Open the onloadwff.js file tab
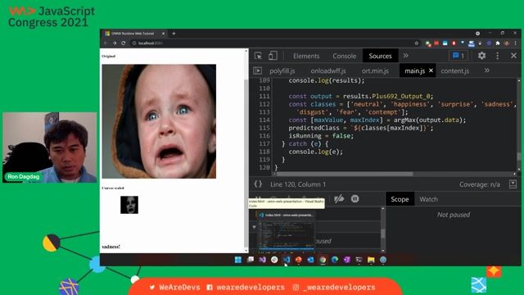This screenshot has height=295, width=524. (x=327, y=71)
